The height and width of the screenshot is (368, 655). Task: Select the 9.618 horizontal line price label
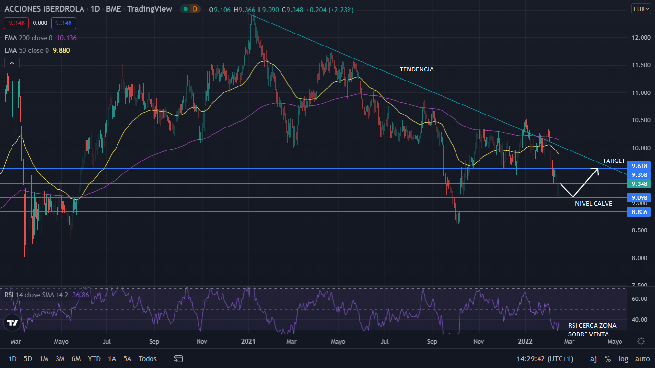click(640, 166)
